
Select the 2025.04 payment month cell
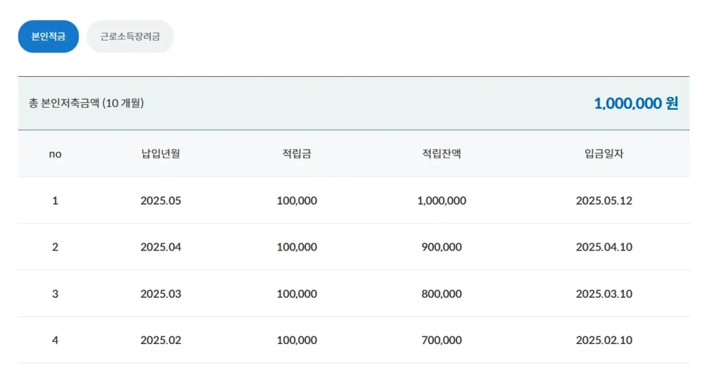pyautogui.click(x=160, y=247)
